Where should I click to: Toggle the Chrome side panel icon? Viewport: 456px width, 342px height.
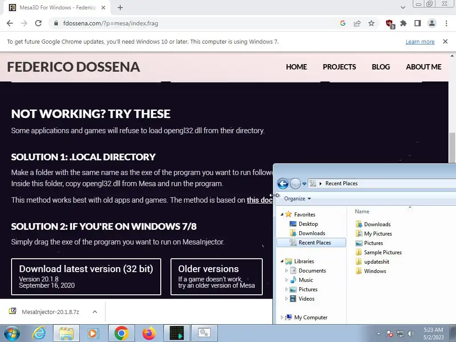pos(418,23)
